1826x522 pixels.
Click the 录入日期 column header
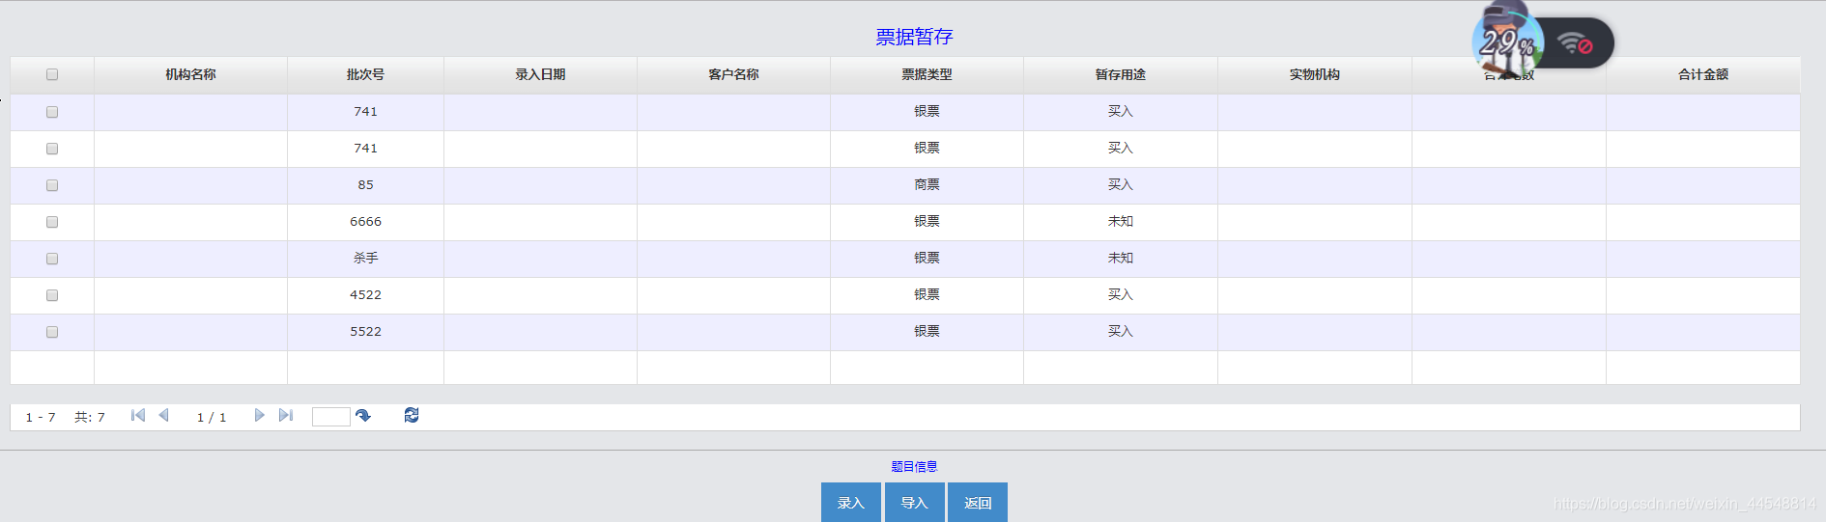[540, 74]
